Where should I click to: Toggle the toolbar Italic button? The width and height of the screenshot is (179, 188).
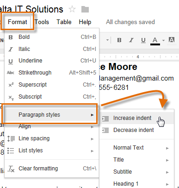coord(131,40)
